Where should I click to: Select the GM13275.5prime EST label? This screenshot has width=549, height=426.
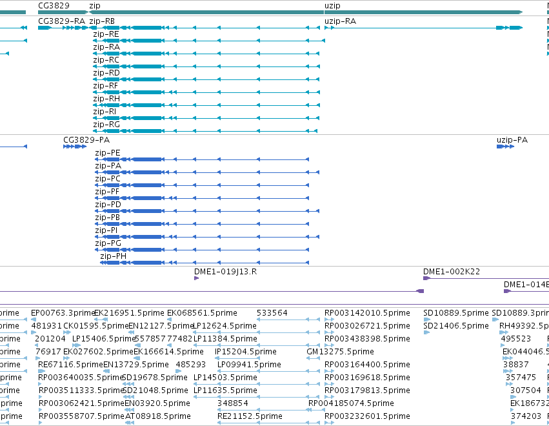341,352
